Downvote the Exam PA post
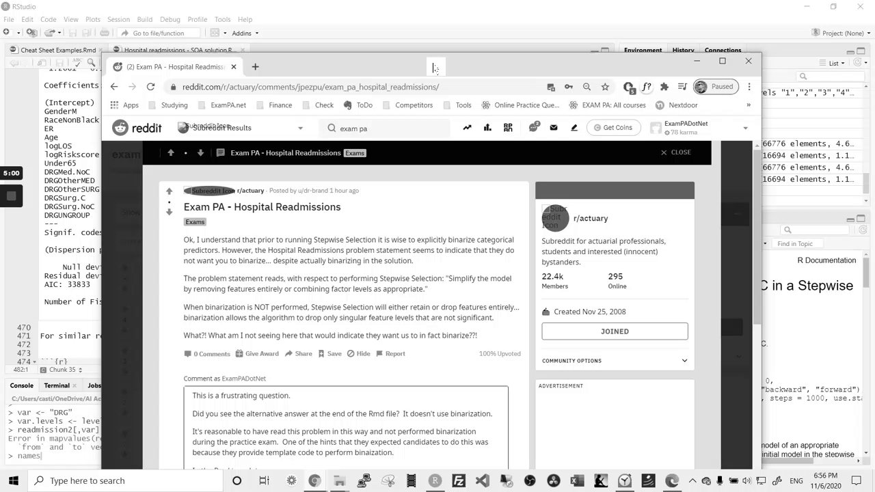The height and width of the screenshot is (492, 875). coord(170,212)
